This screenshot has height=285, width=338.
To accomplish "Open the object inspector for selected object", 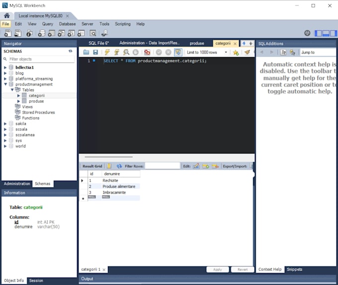I will click(29, 33).
